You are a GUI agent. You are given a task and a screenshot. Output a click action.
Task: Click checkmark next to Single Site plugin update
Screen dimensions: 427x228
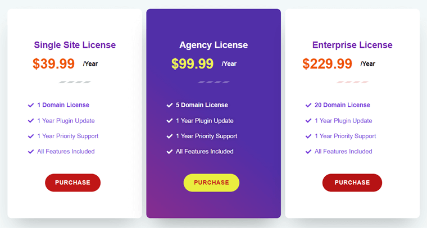[x=31, y=121]
